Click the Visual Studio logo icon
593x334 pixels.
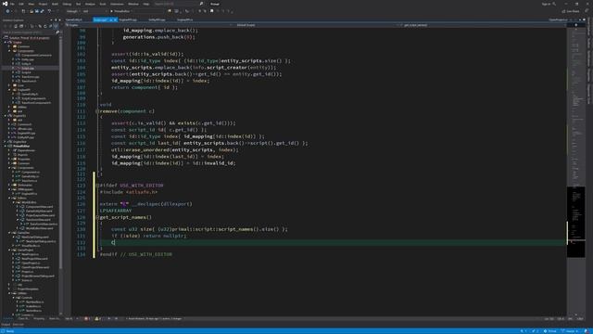coord(5,4)
